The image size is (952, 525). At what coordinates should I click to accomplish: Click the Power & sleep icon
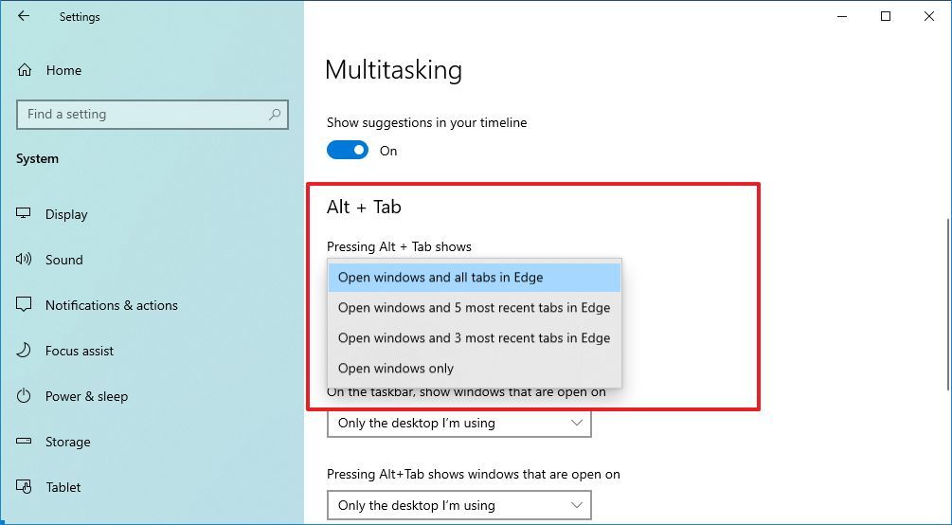(25, 396)
